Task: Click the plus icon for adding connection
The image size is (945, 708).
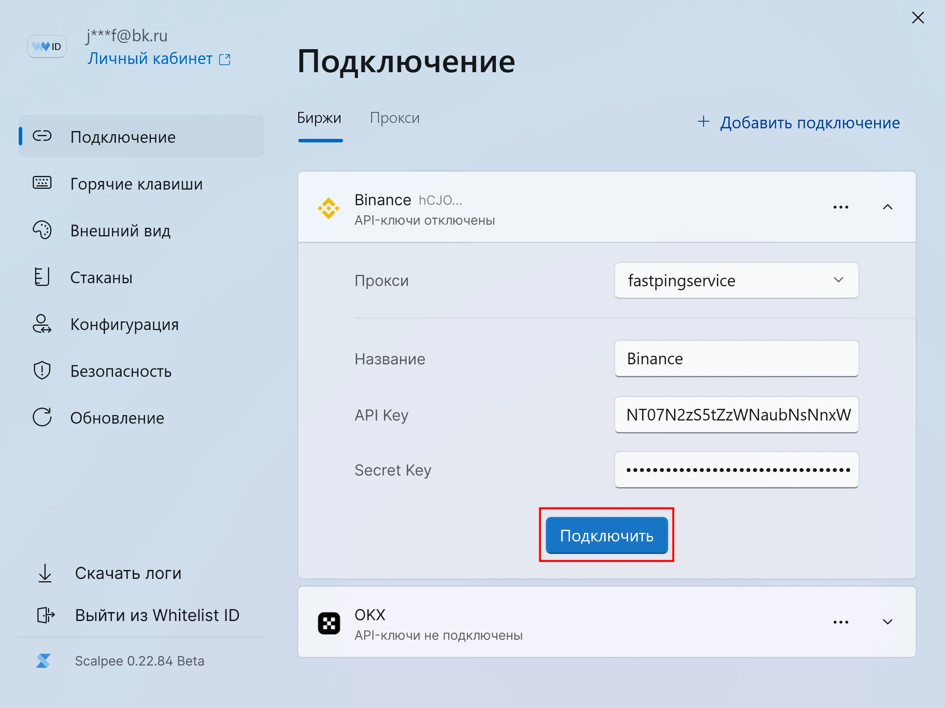Action: click(x=703, y=122)
